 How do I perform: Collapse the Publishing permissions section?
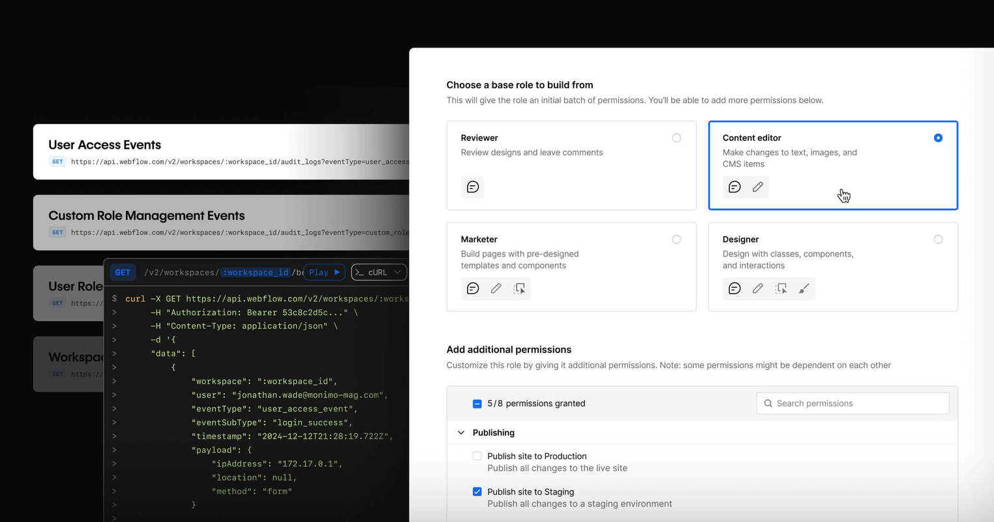click(x=461, y=433)
